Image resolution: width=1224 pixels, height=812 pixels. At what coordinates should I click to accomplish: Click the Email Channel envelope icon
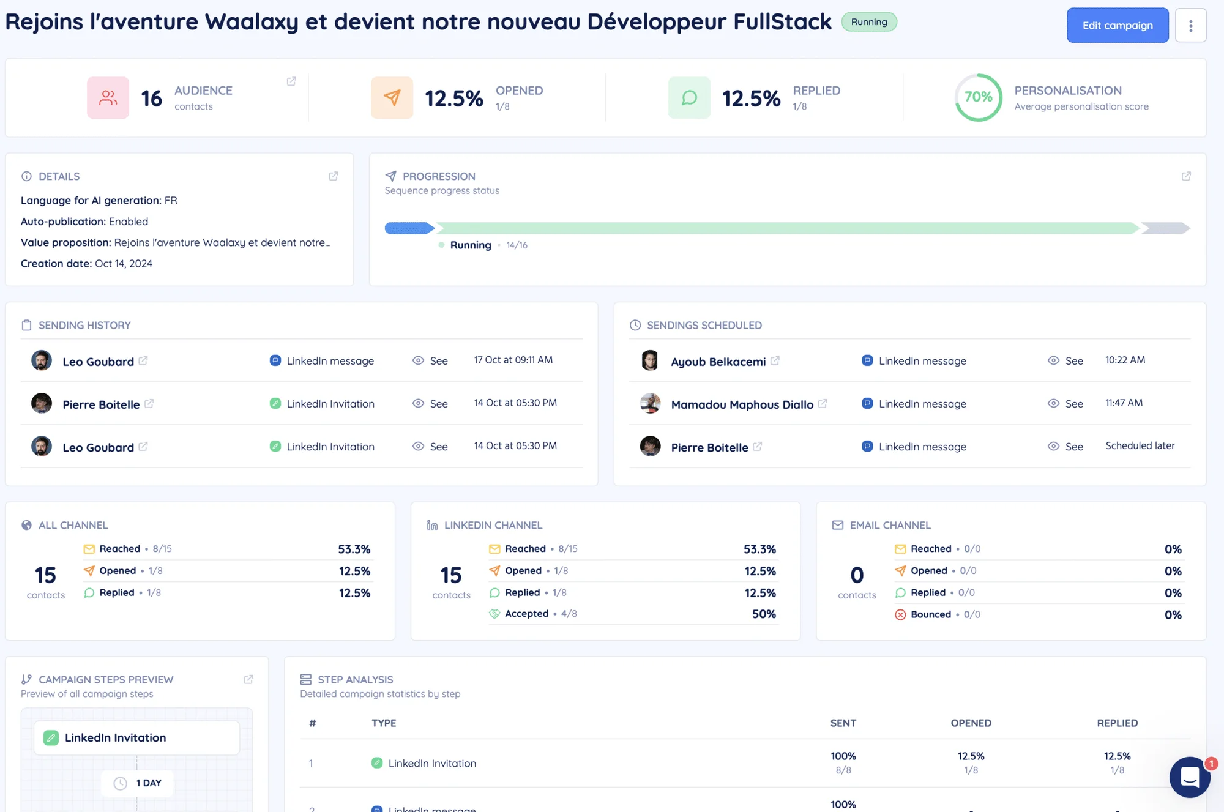[x=838, y=525]
